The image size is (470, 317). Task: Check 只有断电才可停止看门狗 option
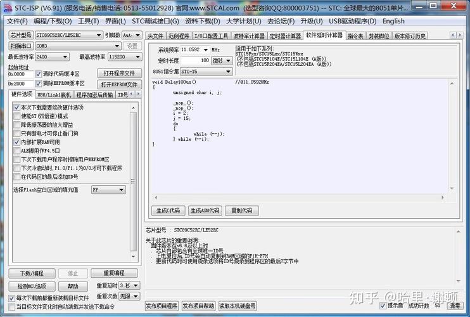[x=16, y=134]
